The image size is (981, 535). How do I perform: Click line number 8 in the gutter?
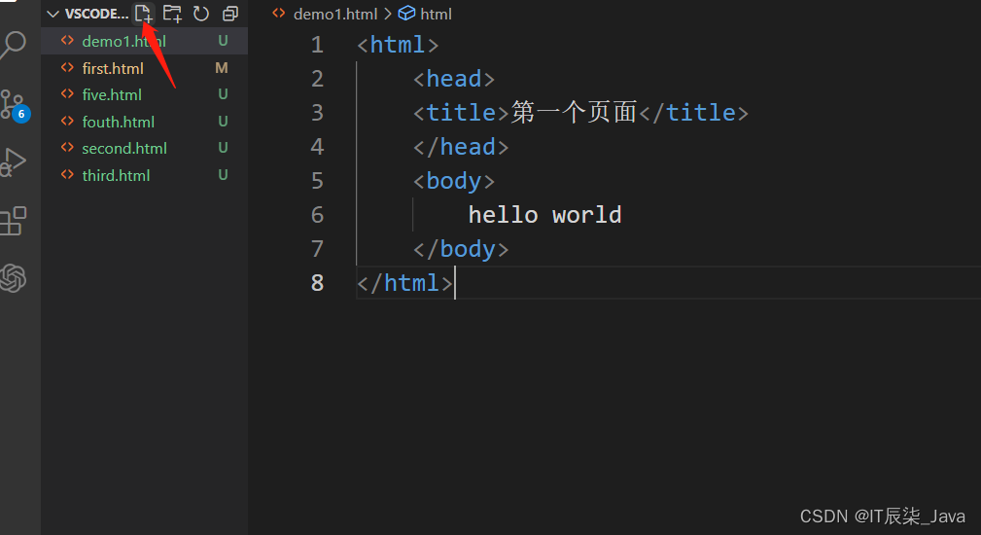pyautogui.click(x=317, y=283)
